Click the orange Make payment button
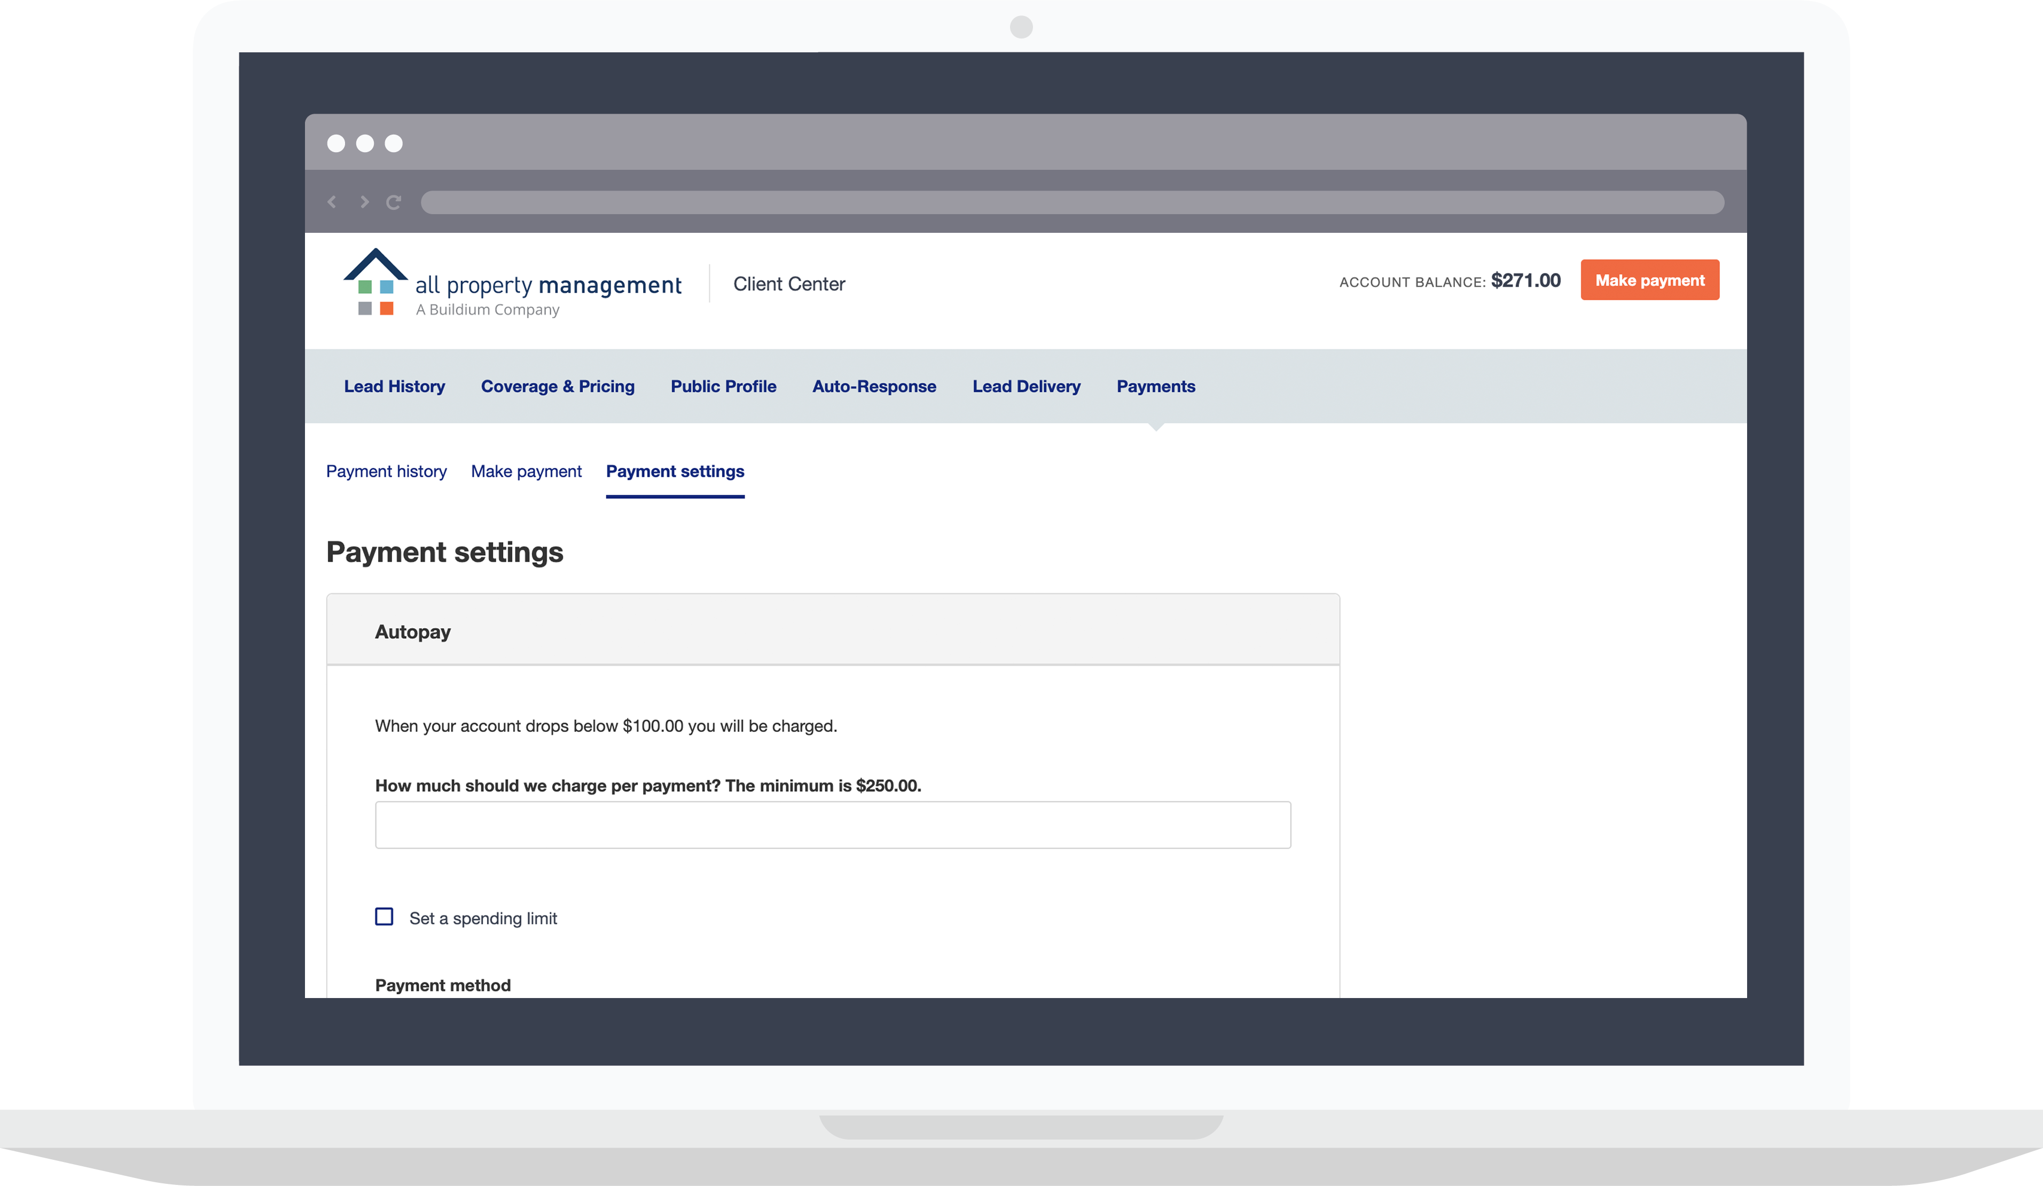The height and width of the screenshot is (1186, 2043). tap(1650, 280)
